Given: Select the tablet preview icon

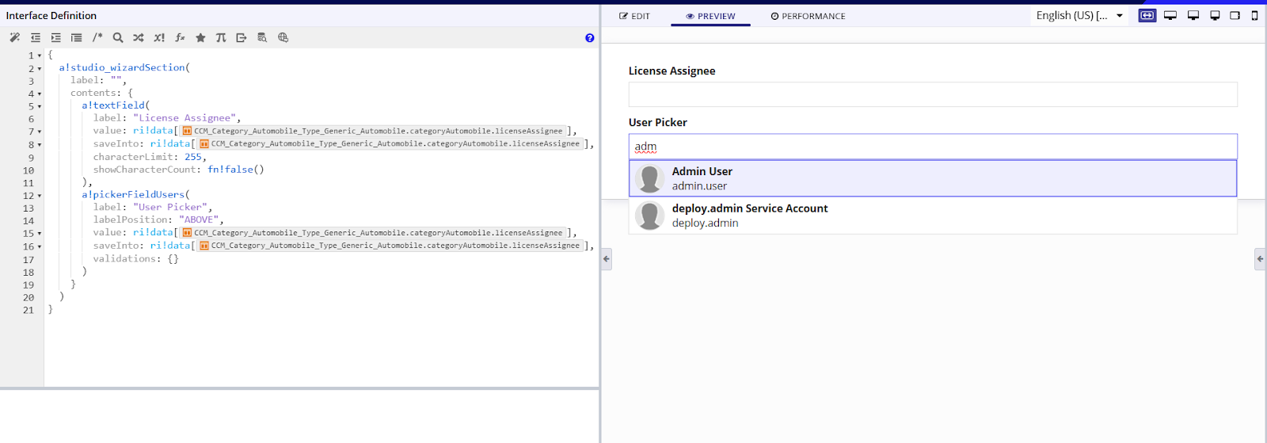Looking at the screenshot, I should click(x=1235, y=15).
